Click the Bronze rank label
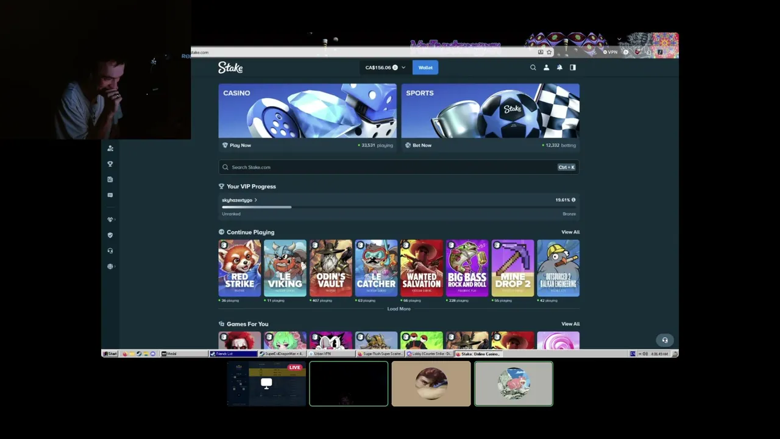Viewport: 780px width, 439px height. (569, 214)
